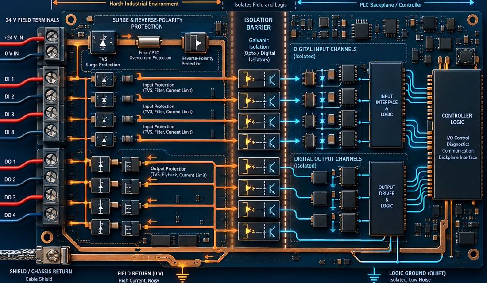Pick the DO 4 screw terminal
This screenshot has width=487, height=283.
tap(50, 213)
